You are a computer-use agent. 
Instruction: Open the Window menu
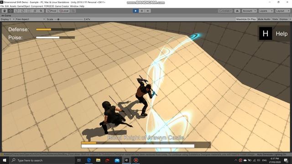click(74, 6)
